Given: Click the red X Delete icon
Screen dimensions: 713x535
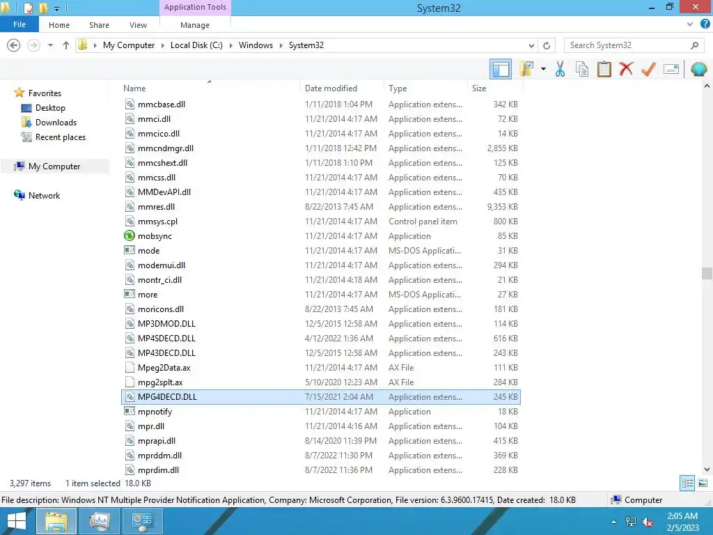Looking at the screenshot, I should [626, 69].
